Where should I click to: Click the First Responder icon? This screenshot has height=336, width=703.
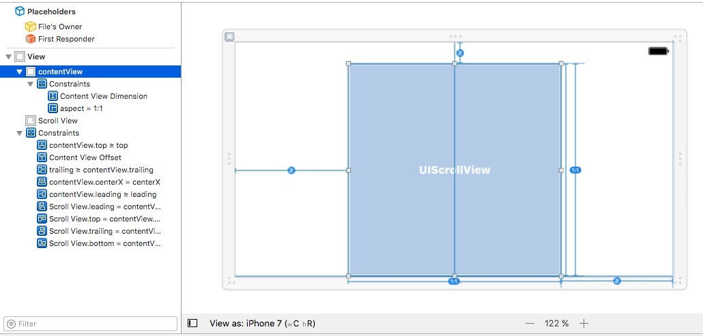pyautogui.click(x=30, y=39)
